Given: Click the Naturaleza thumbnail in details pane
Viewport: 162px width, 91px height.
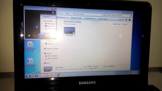Looking at the screenshot, I should [48, 69].
